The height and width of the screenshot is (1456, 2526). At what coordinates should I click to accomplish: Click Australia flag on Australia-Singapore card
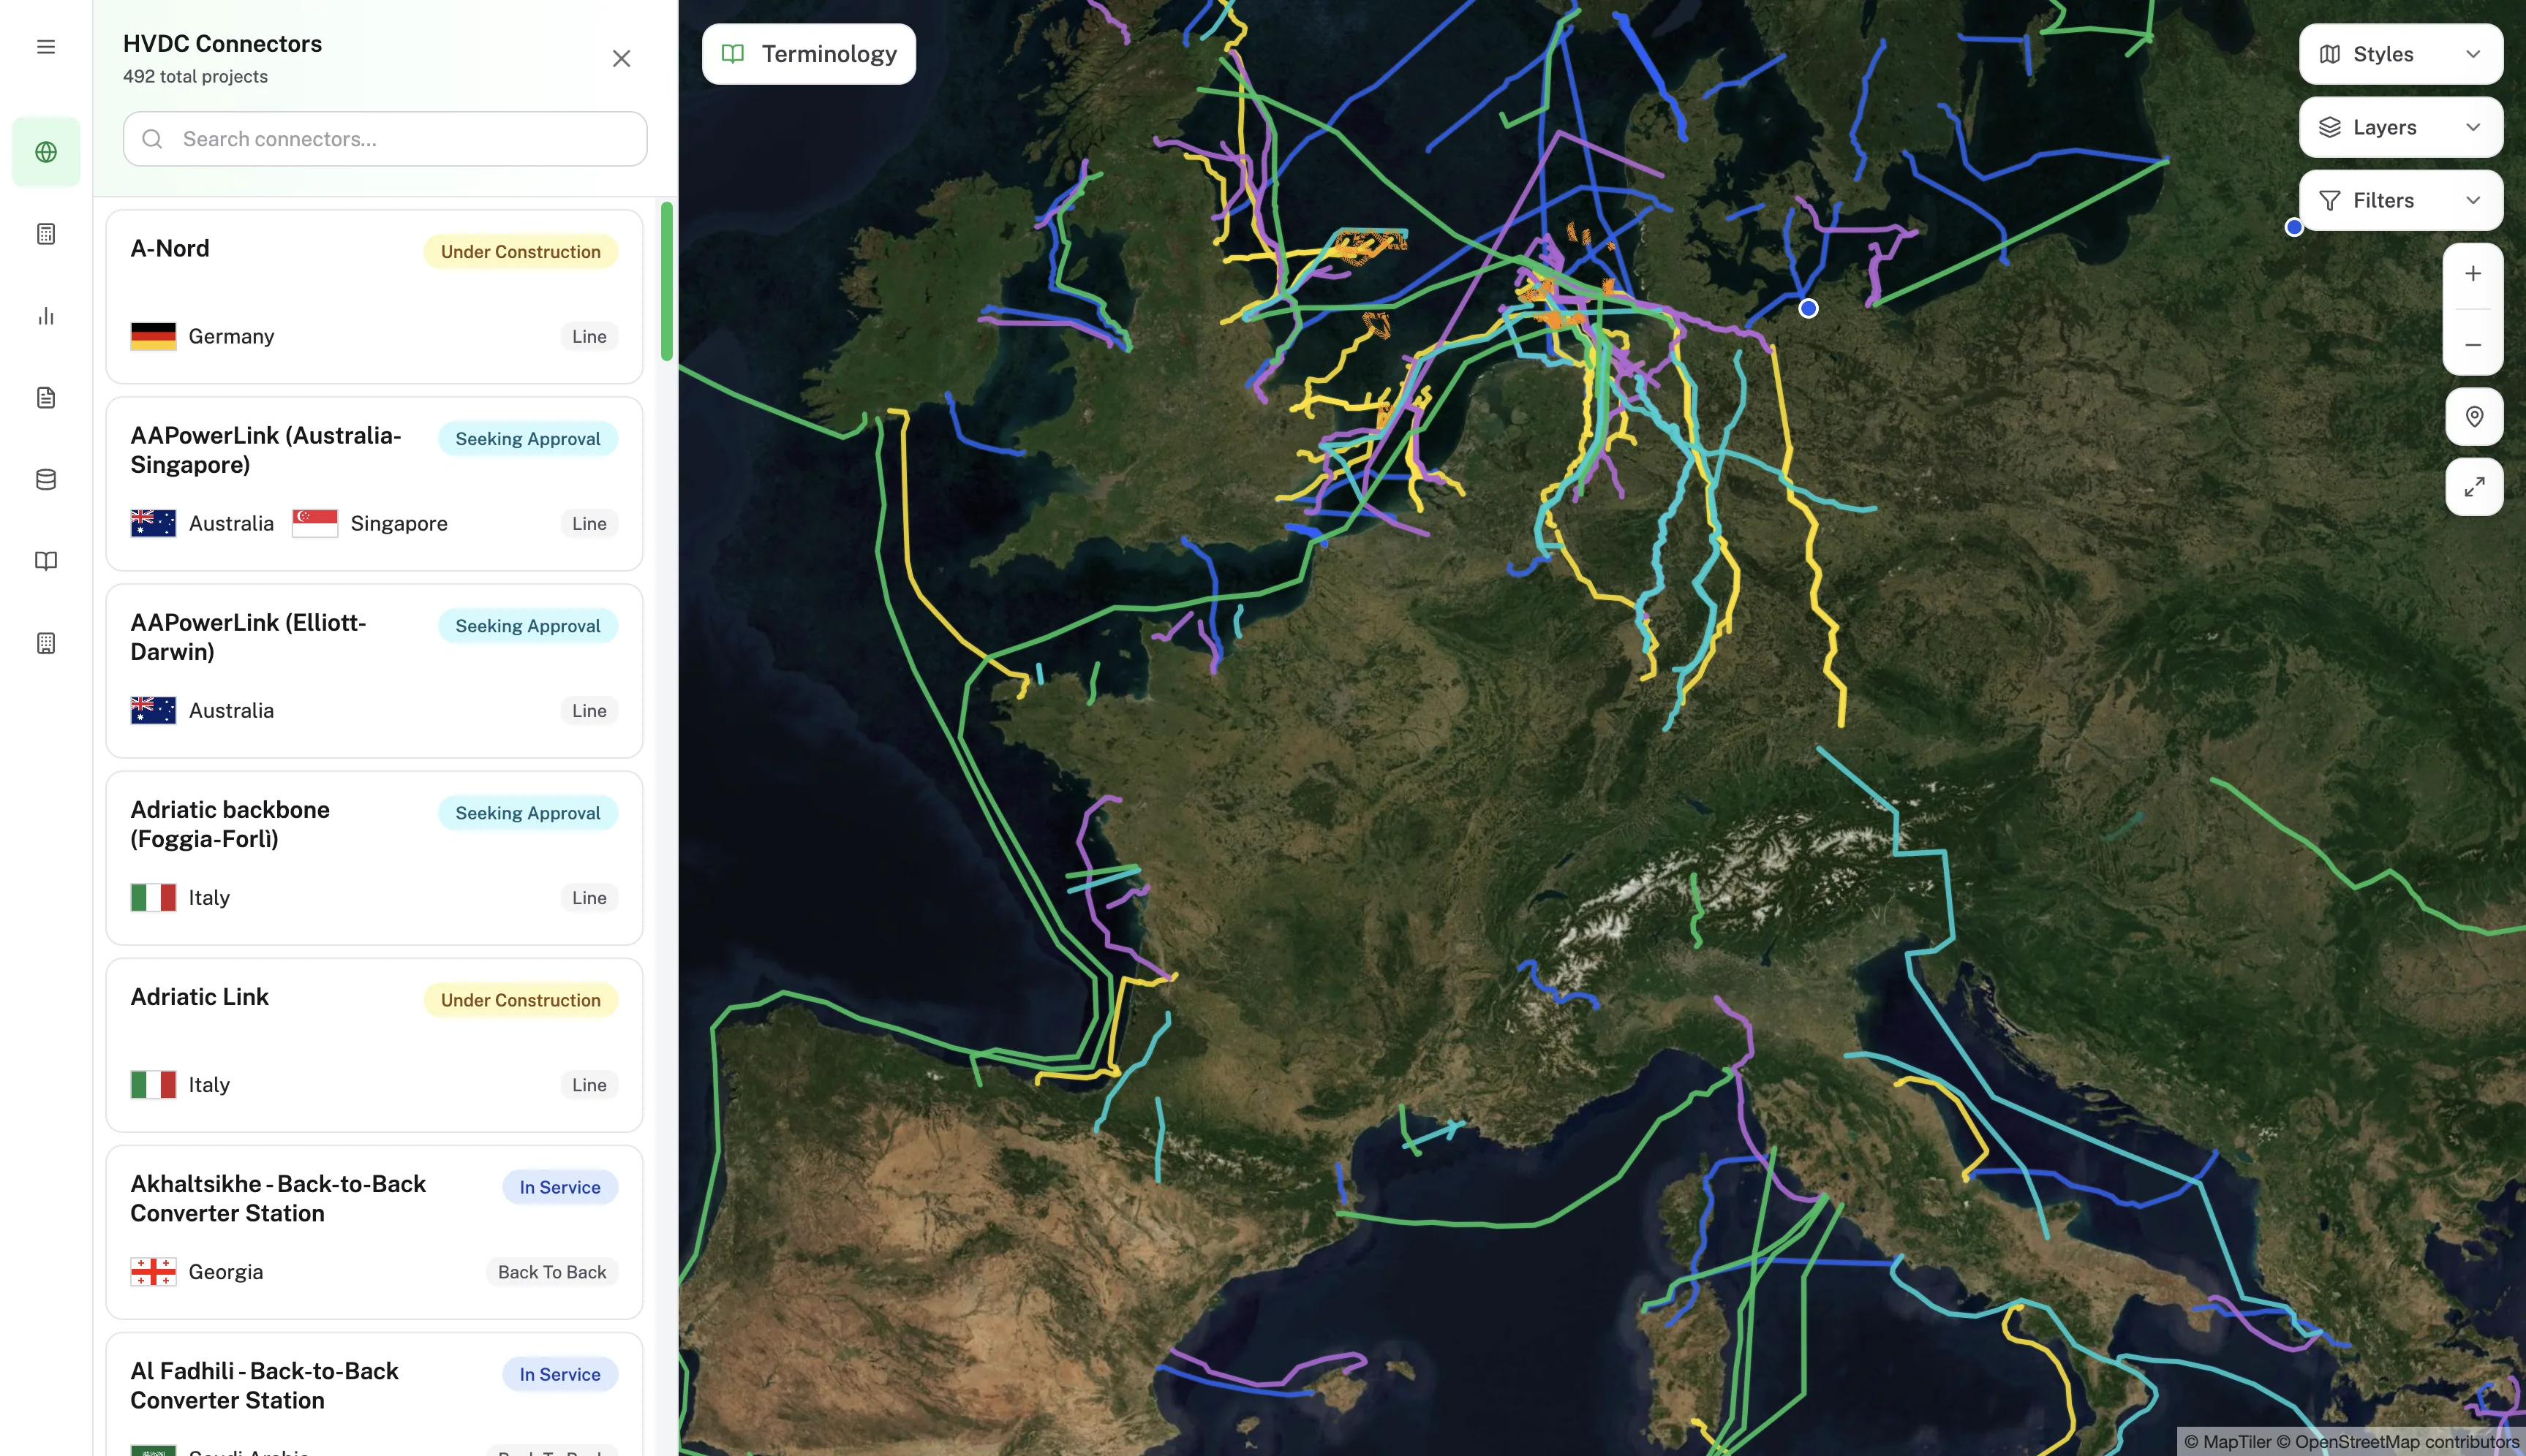click(153, 523)
